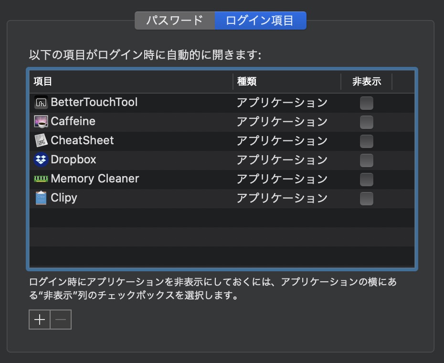Viewport: 444px width, 363px height.
Task: Add a login item with plus button
Action: pos(40,320)
